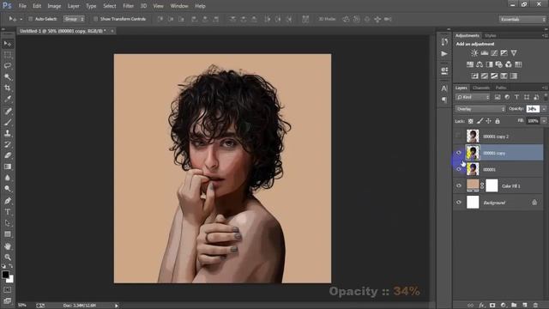Create a new group folder
This screenshot has width=549, height=309.
514,306
